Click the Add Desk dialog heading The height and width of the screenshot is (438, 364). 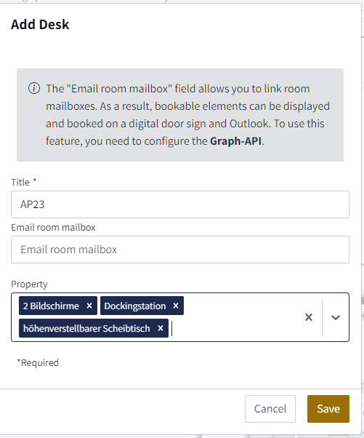(x=40, y=24)
